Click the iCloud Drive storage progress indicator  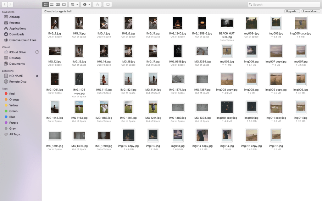pos(37,52)
